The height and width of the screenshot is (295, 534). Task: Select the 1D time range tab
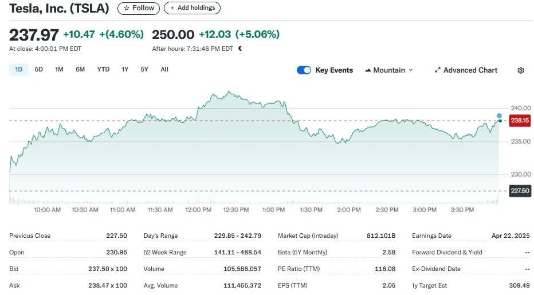tap(19, 70)
